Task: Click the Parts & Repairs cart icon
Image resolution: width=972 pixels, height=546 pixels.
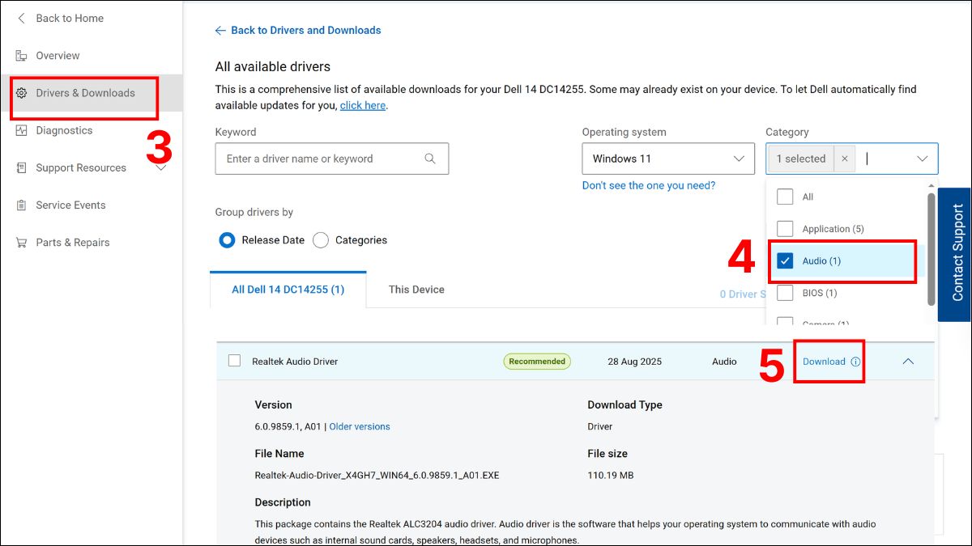Action: pos(22,242)
